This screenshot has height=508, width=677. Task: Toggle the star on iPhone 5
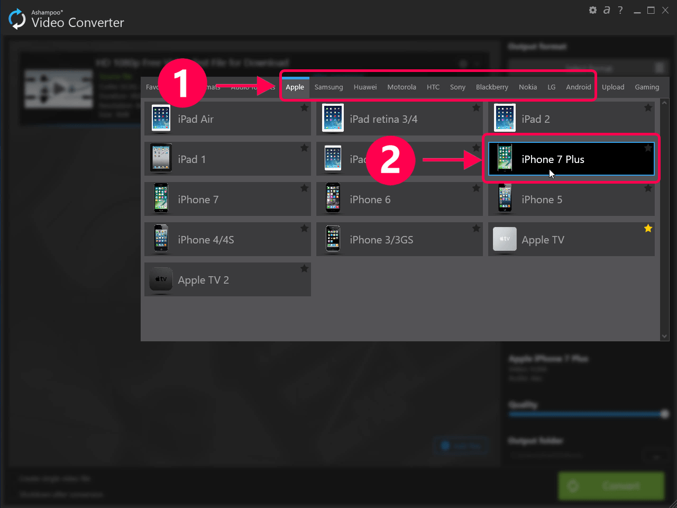point(648,188)
